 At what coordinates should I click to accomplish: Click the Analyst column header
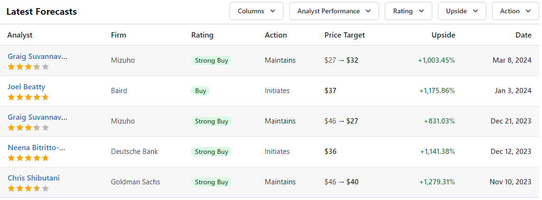coord(20,35)
